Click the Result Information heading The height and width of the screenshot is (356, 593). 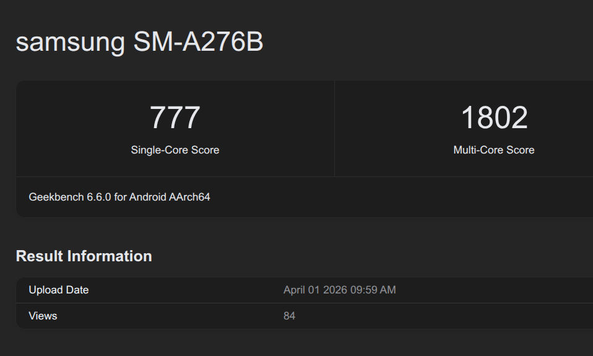point(84,256)
